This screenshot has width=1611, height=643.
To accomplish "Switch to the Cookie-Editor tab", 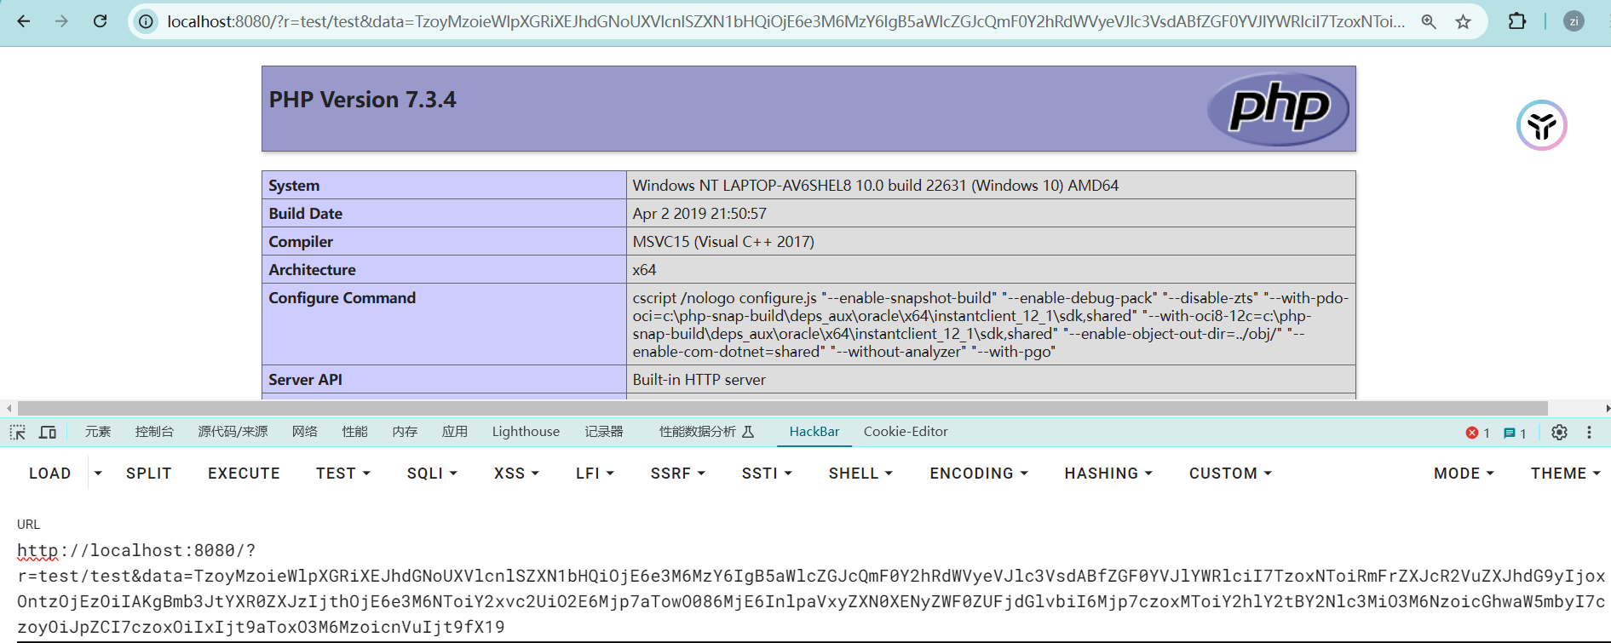I will click(x=905, y=432).
